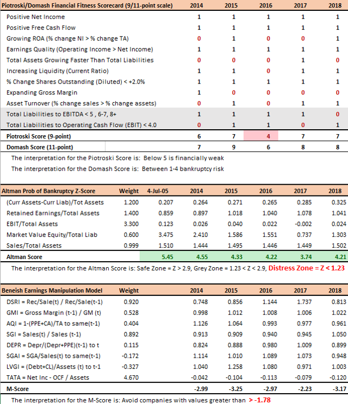Click Market Value Equity/Total Liab label

[x=52, y=235]
